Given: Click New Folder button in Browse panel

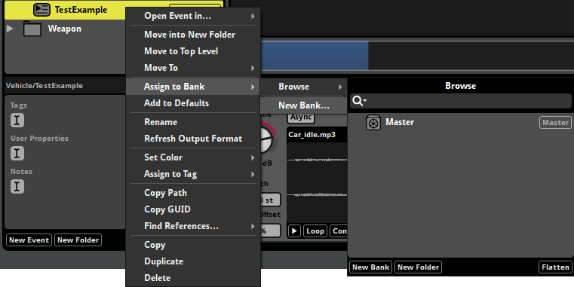Looking at the screenshot, I should [x=418, y=267].
